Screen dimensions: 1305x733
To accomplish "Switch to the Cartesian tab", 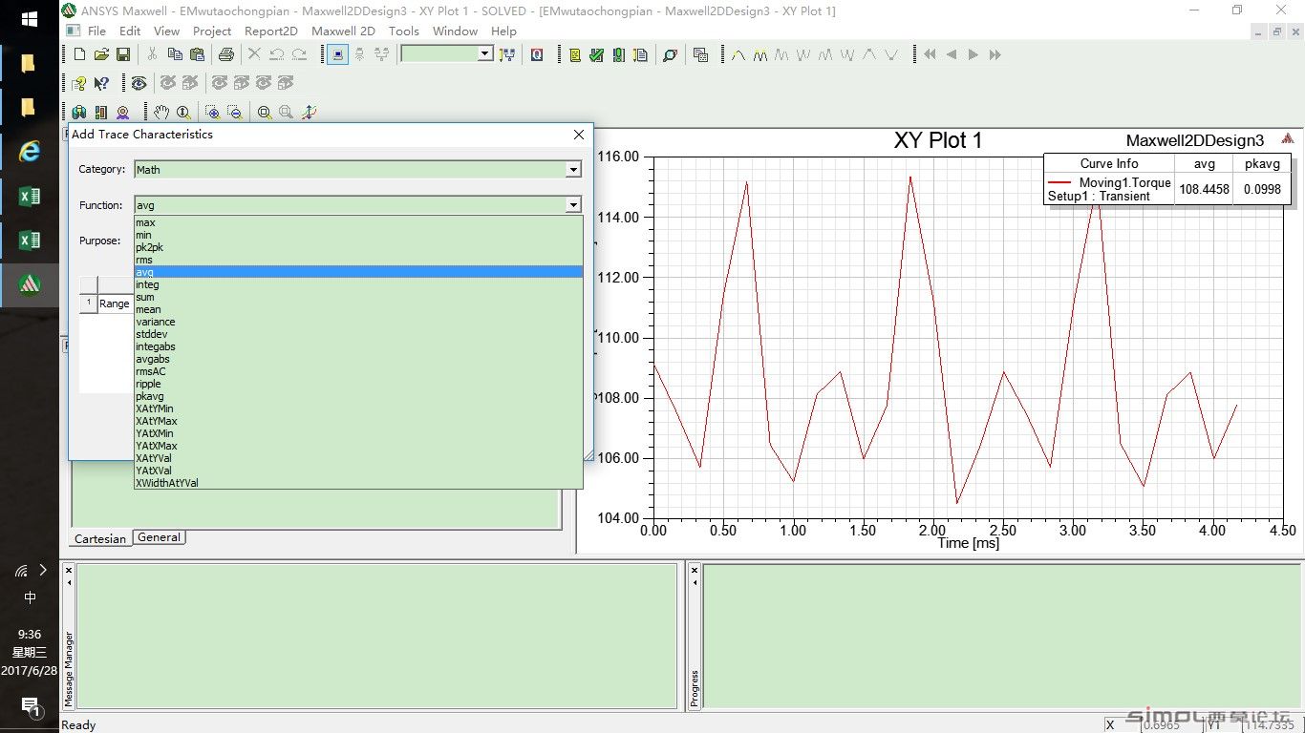I will tap(100, 538).
